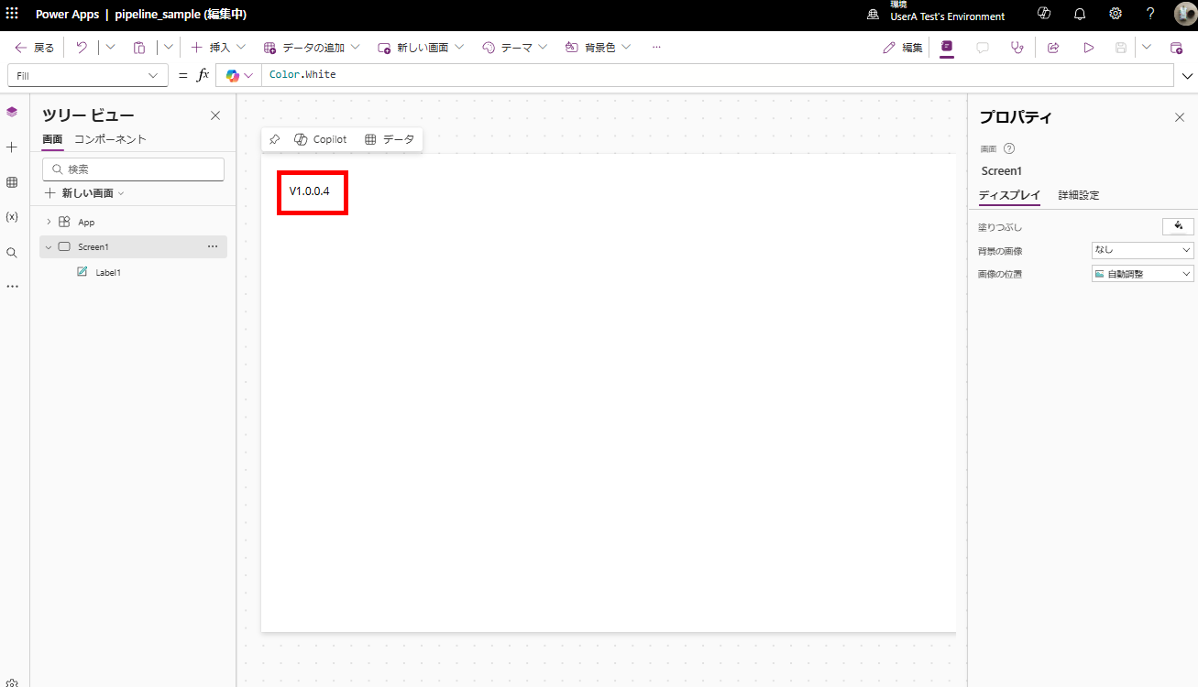Click the Share icon in the top bar
The width and height of the screenshot is (1198, 687).
(1052, 47)
